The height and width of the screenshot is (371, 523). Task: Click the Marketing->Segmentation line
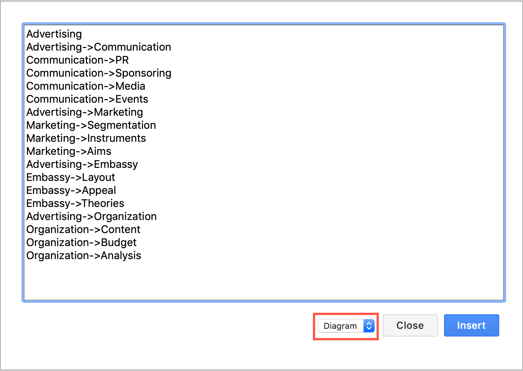pos(91,125)
